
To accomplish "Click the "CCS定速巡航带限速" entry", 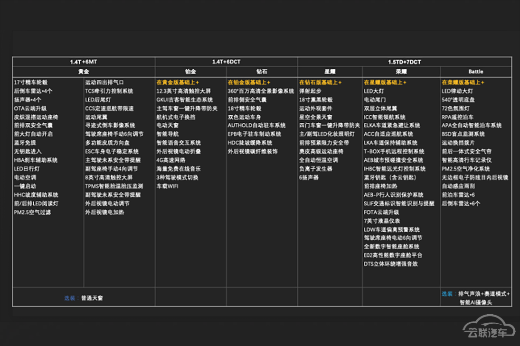I will [x=109, y=109].
